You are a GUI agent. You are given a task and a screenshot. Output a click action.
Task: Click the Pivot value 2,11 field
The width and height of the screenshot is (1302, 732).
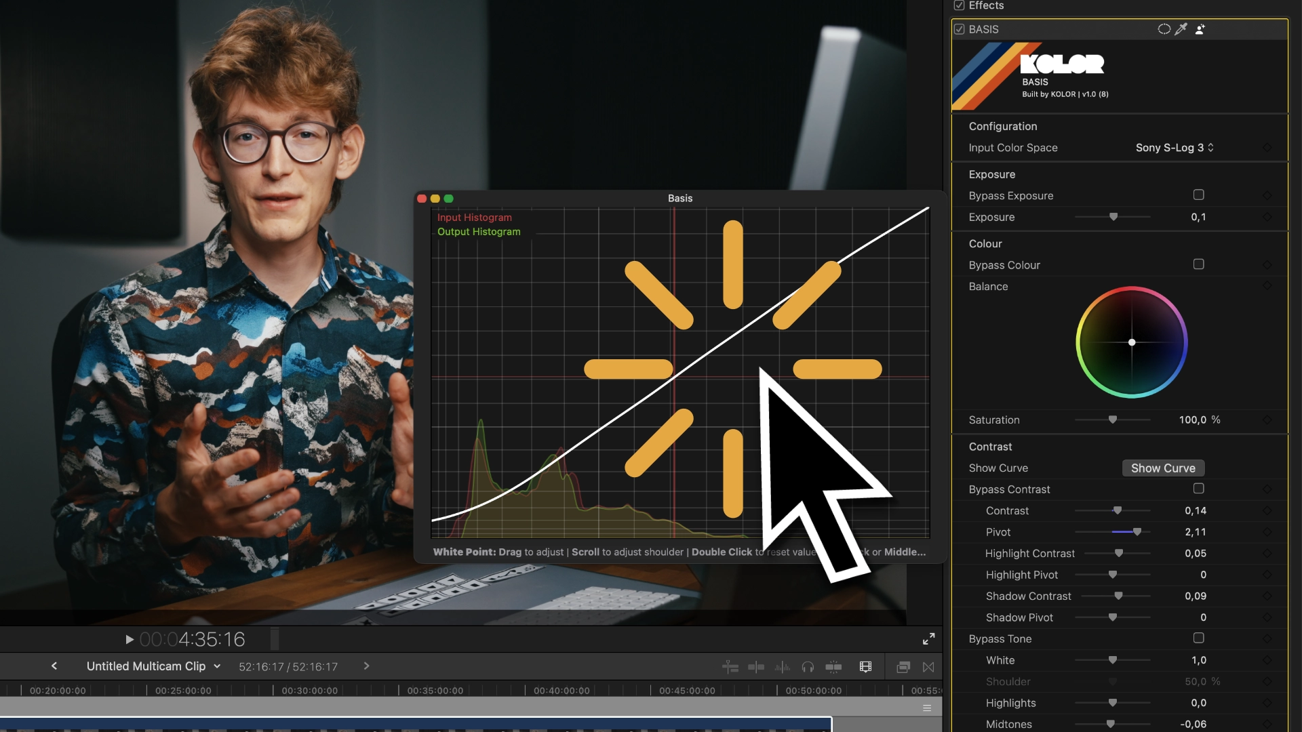click(x=1195, y=532)
